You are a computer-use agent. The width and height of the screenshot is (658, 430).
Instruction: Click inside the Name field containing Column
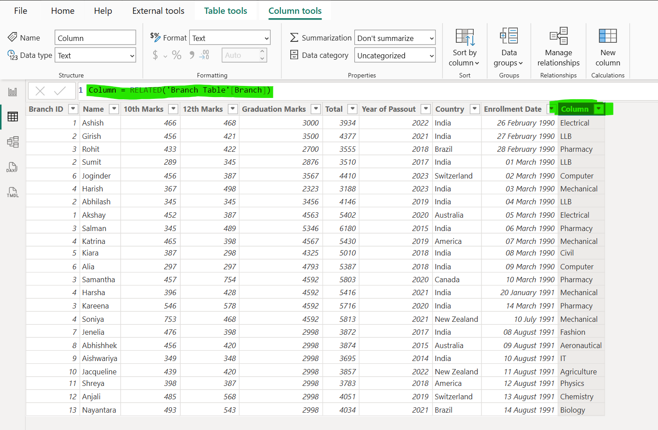pos(95,37)
